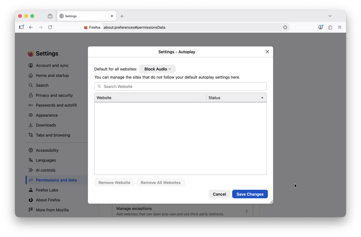Open More from Mozilla link
This screenshot has width=361, height=237.
click(x=52, y=210)
